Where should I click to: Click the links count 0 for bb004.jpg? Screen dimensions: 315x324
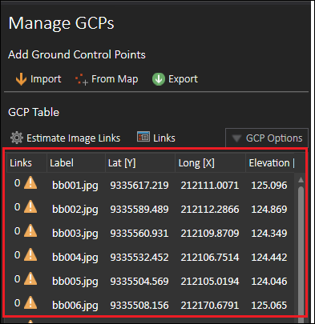pos(17,255)
